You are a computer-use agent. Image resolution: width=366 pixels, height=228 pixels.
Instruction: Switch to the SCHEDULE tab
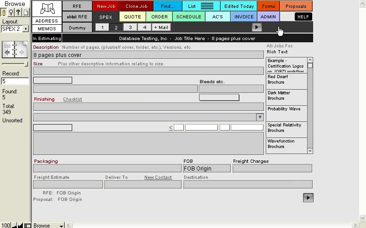click(189, 17)
